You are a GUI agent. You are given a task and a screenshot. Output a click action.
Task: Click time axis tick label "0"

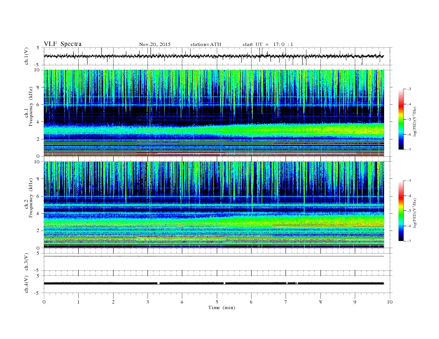(x=44, y=302)
